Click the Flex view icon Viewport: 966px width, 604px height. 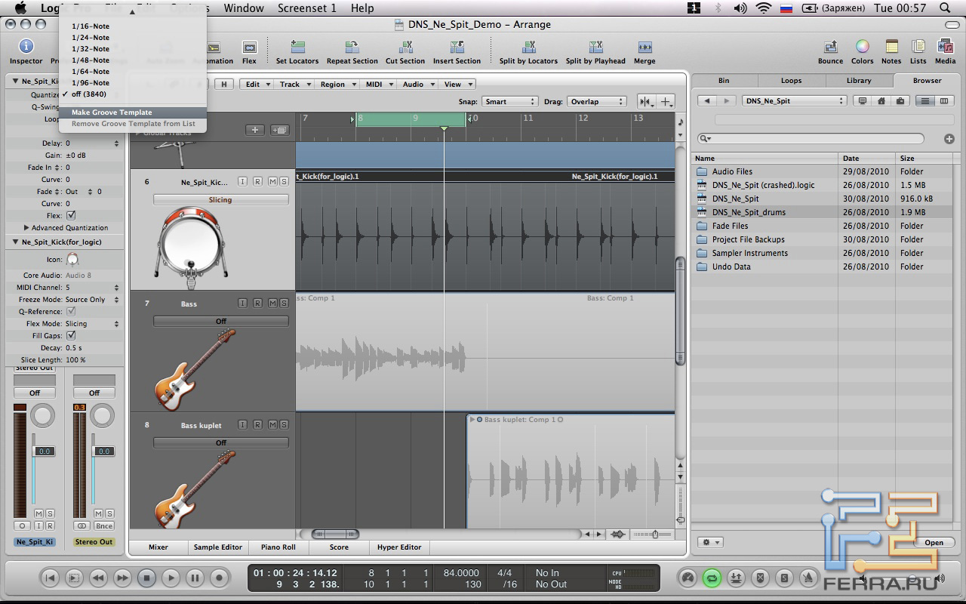click(x=249, y=48)
